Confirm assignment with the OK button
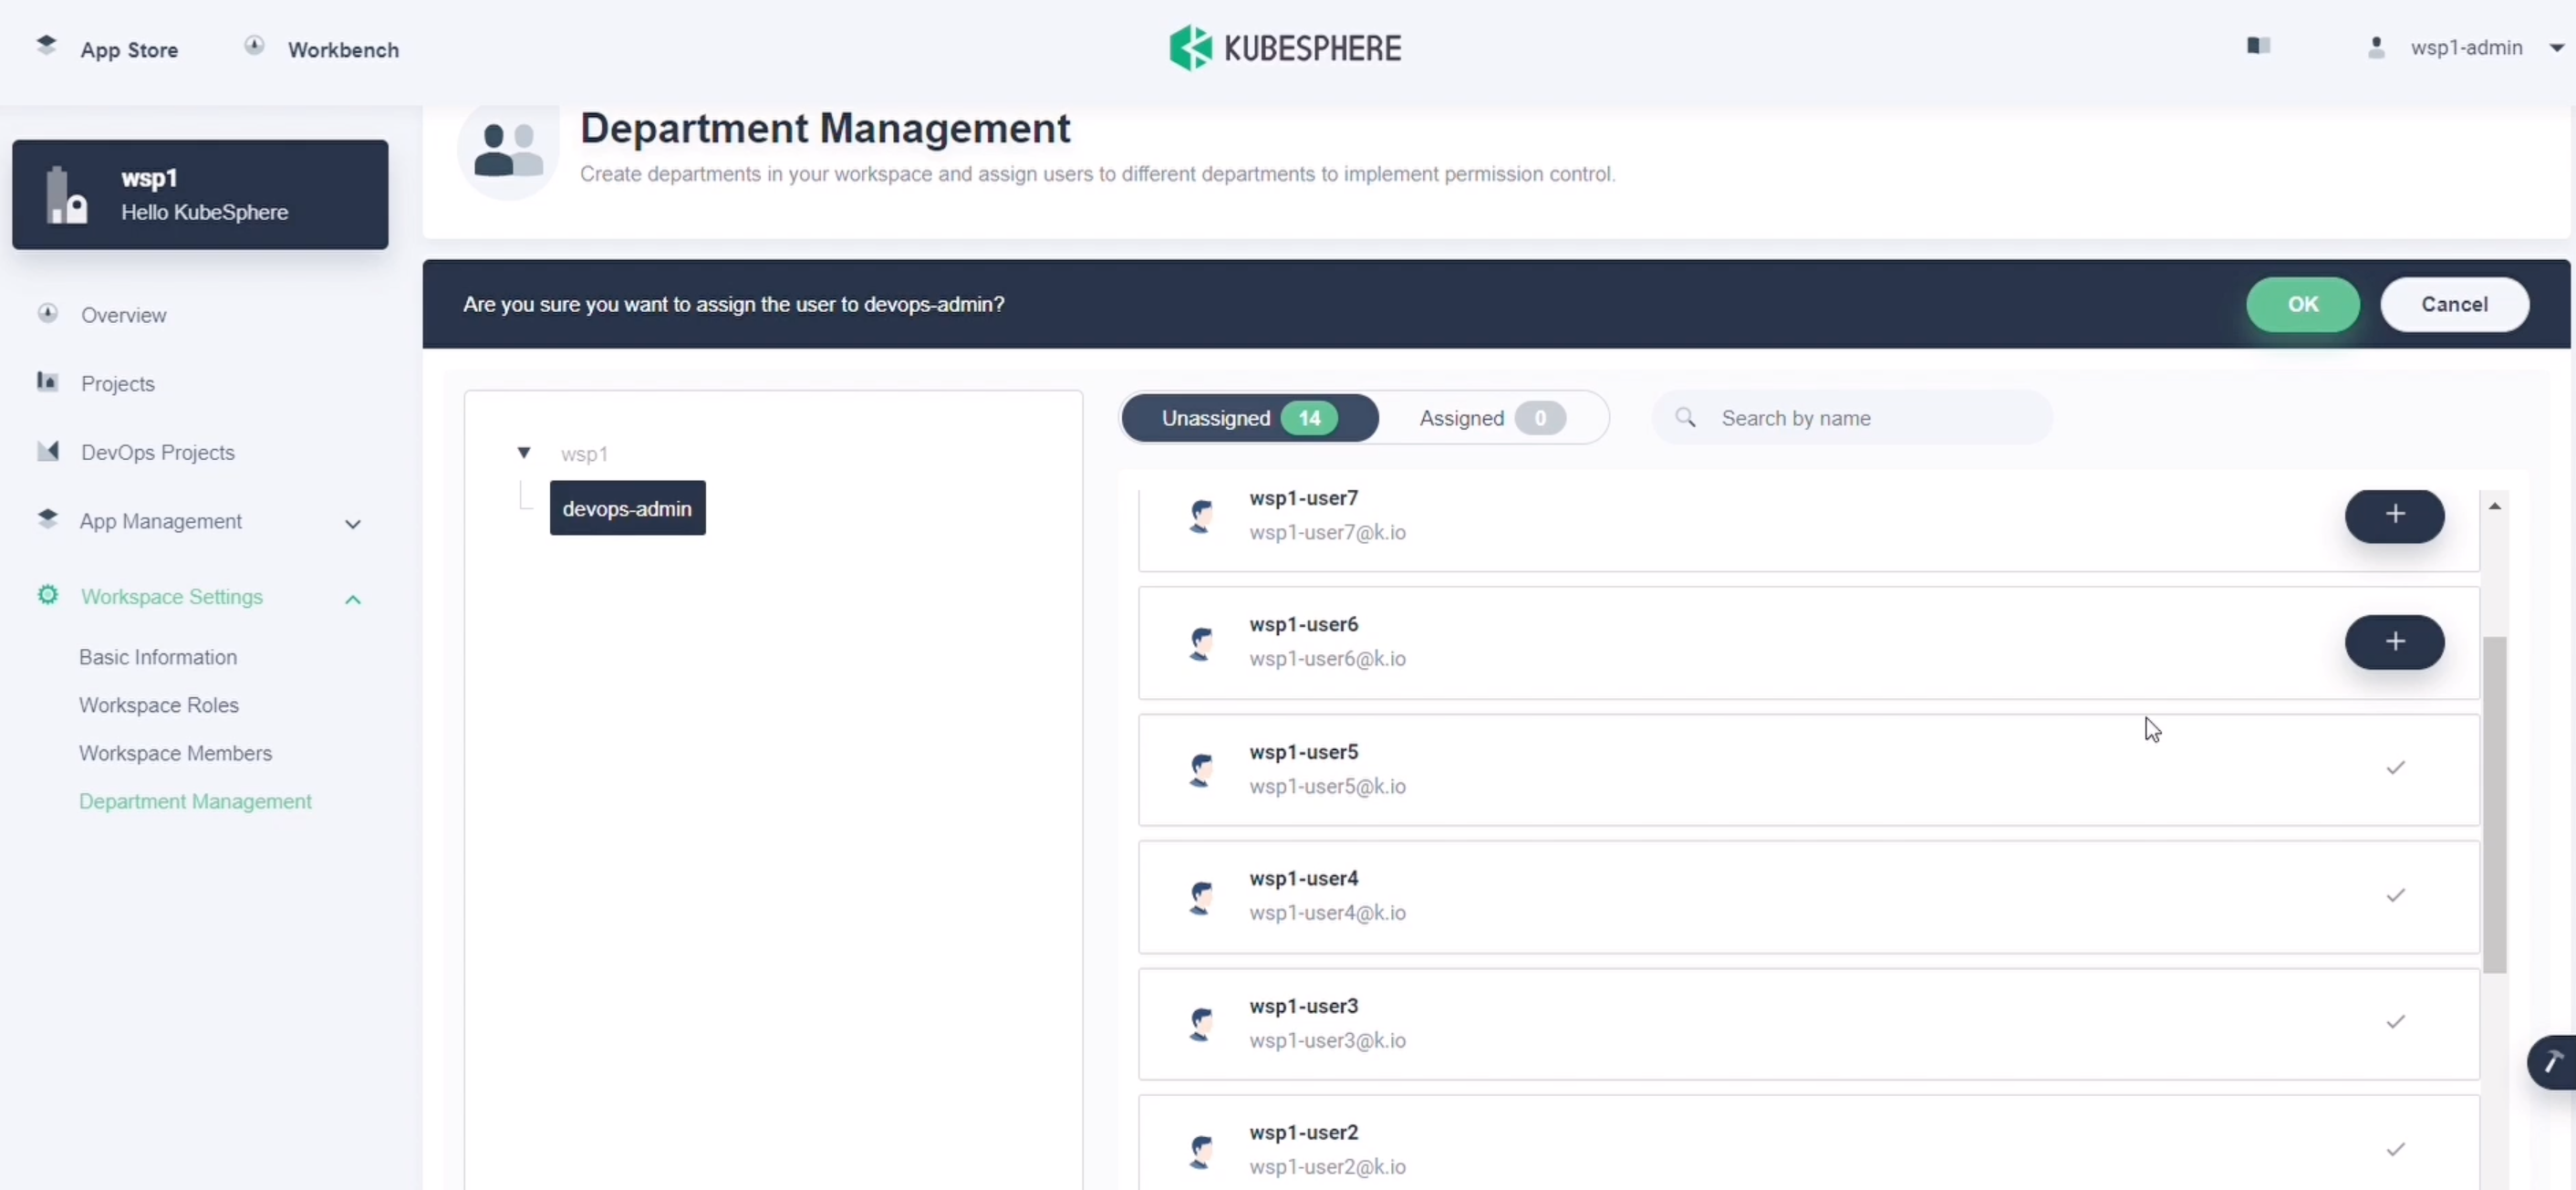 (2302, 304)
